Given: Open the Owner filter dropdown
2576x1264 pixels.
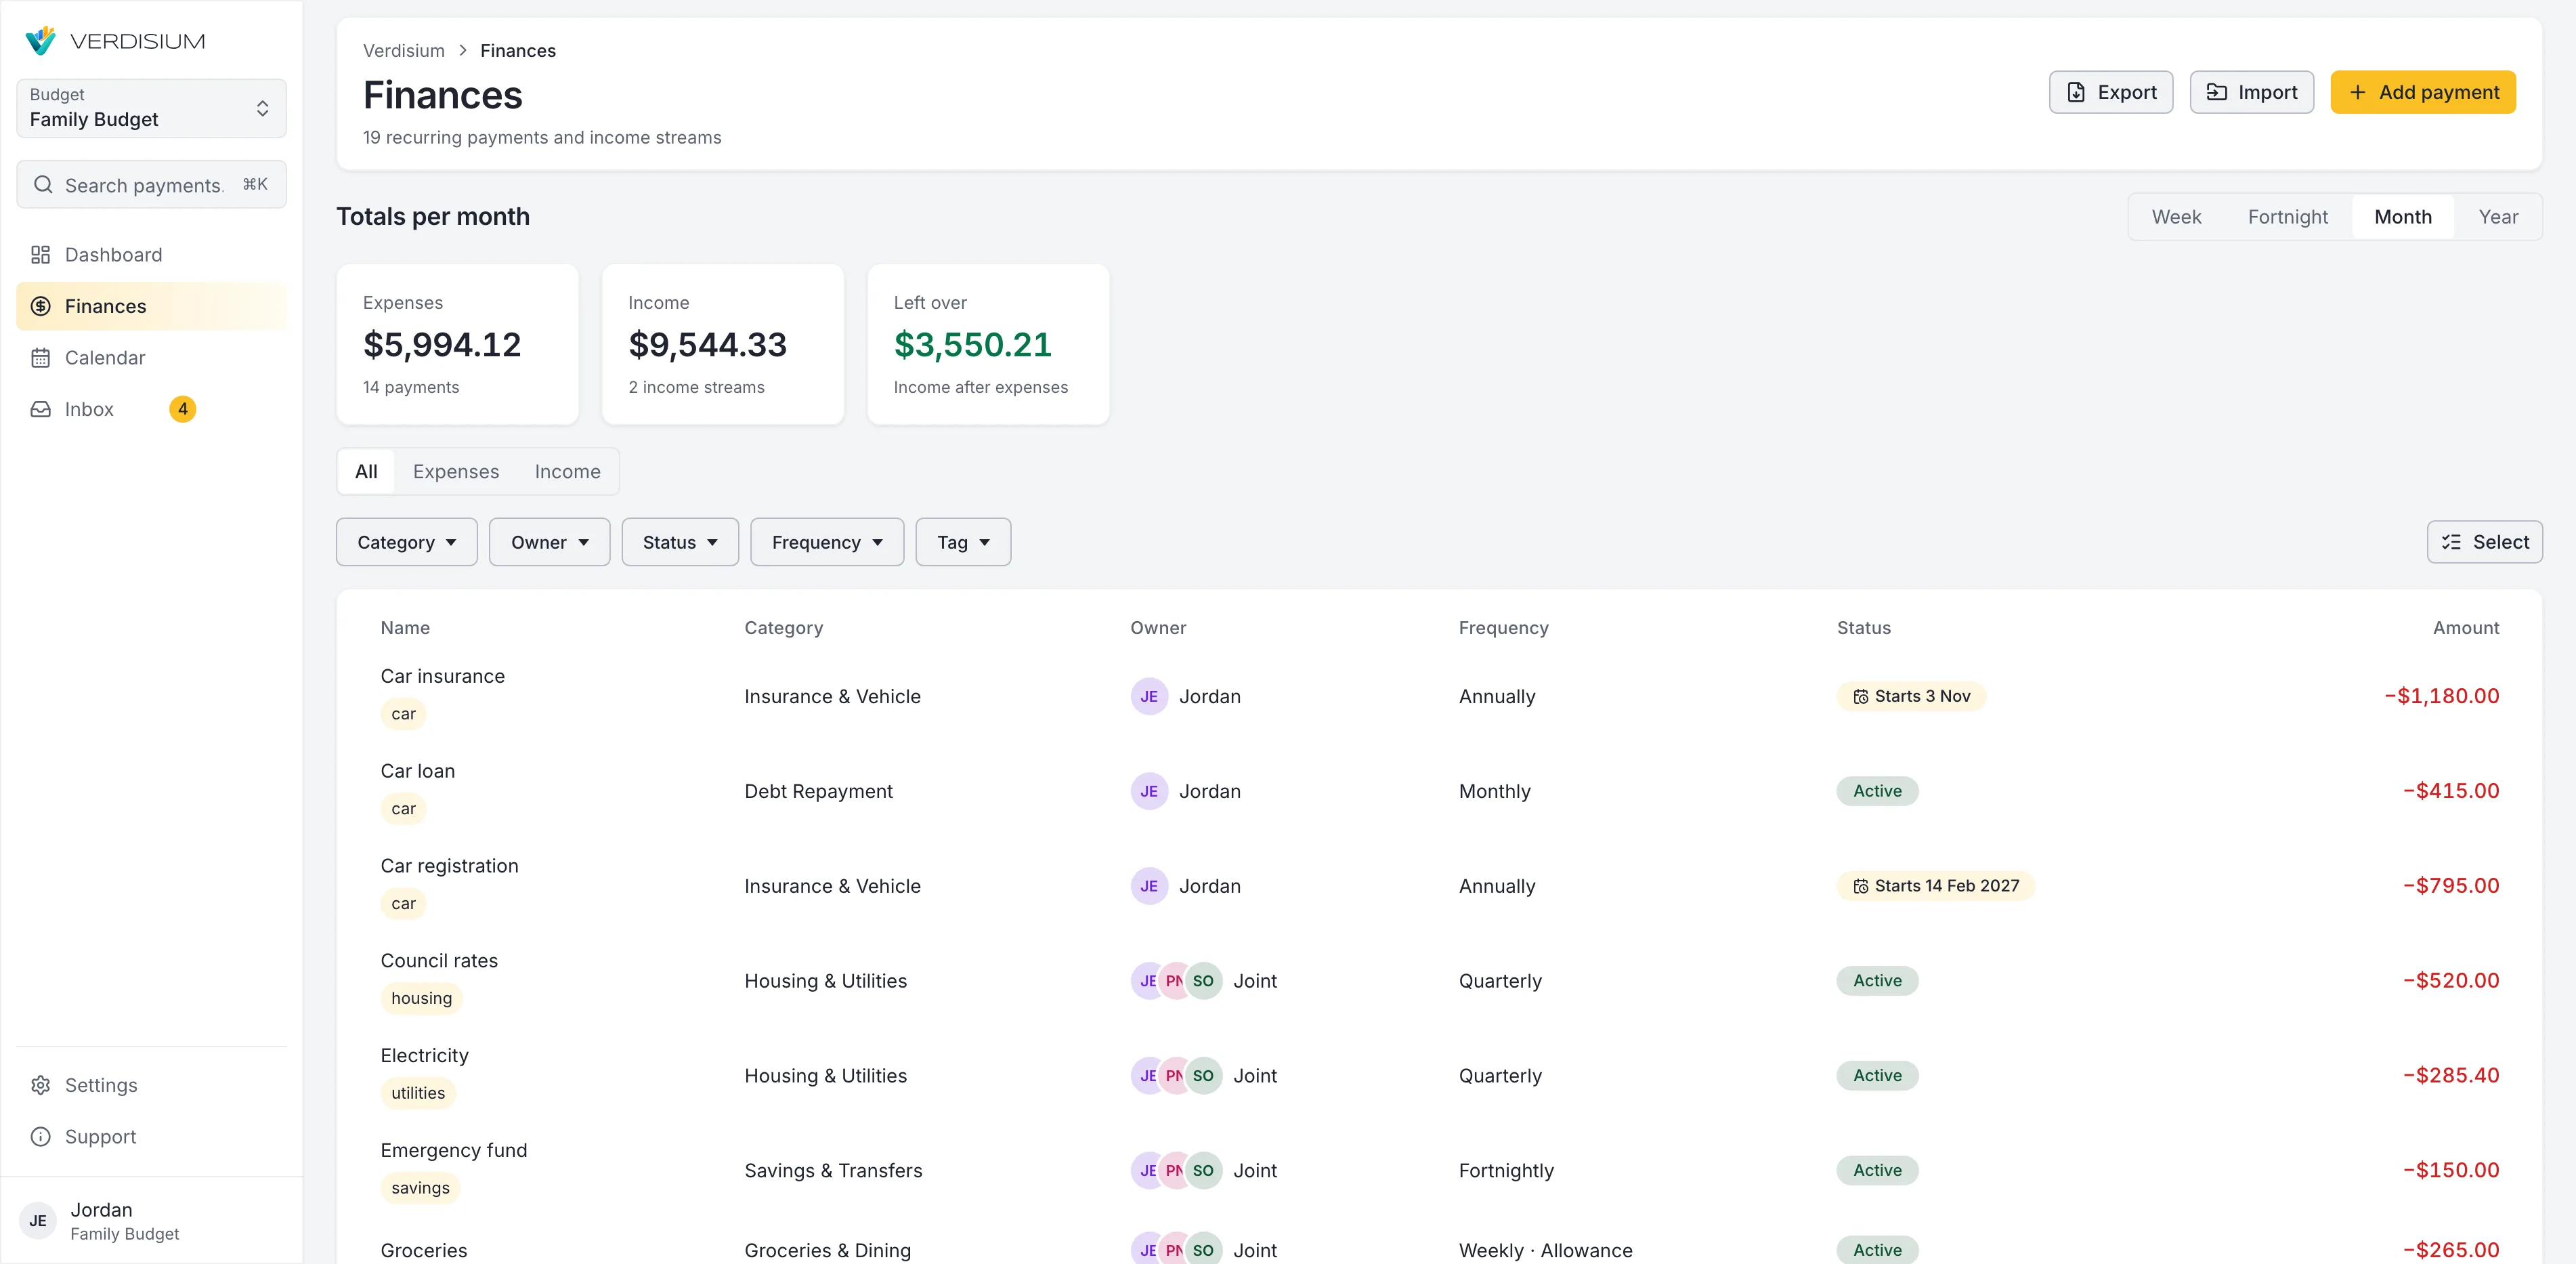Looking at the screenshot, I should pos(549,542).
